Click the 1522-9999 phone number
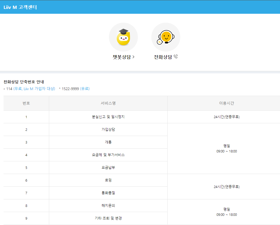The height and width of the screenshot is (225, 280). click(x=70, y=89)
